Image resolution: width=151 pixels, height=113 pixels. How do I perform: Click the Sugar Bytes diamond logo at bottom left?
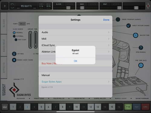[x=14, y=90]
